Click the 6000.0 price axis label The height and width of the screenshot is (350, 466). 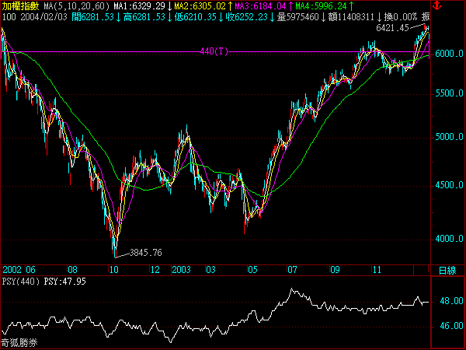coord(449,54)
